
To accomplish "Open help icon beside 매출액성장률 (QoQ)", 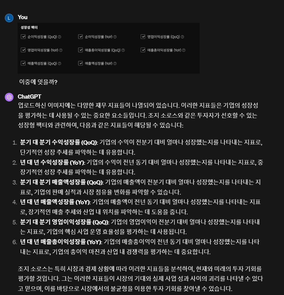I will point(59,64).
